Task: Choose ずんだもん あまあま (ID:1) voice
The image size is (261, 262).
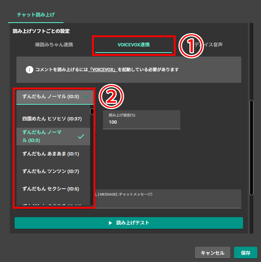Action: [53, 154]
